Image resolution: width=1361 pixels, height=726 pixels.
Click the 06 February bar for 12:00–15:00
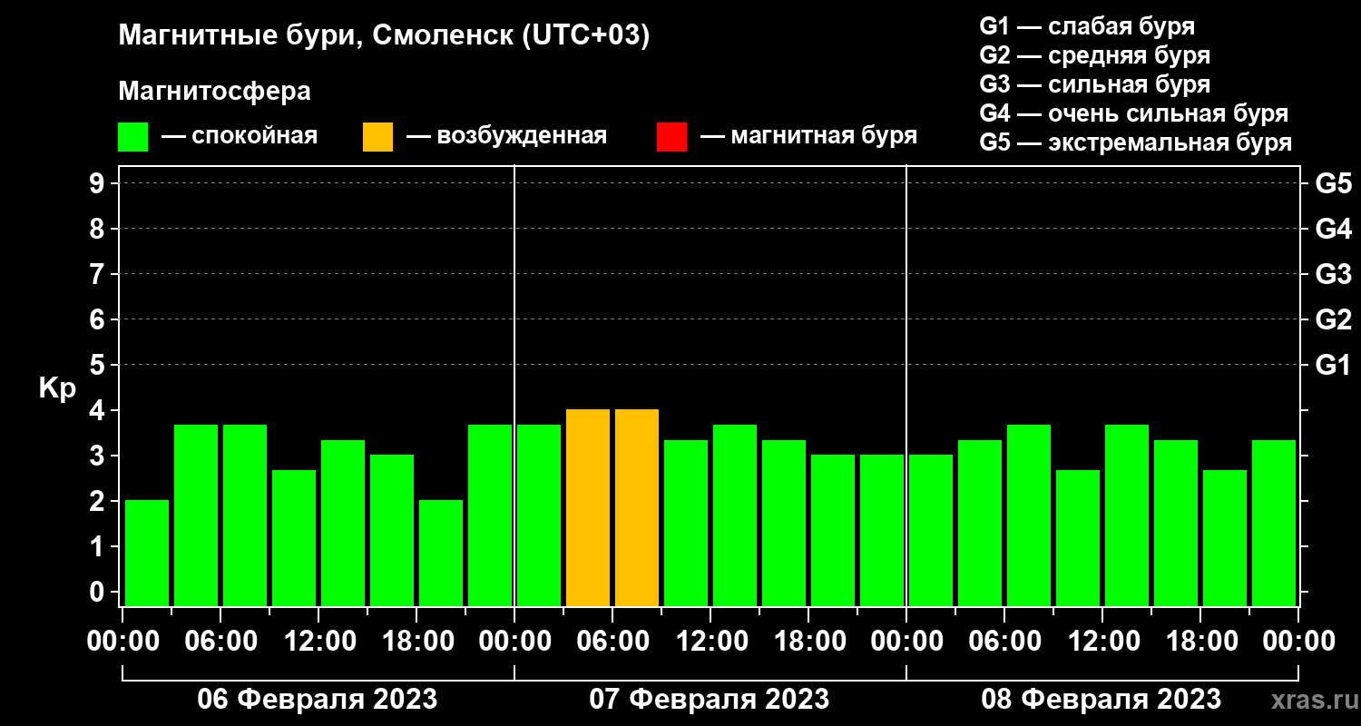click(x=343, y=523)
